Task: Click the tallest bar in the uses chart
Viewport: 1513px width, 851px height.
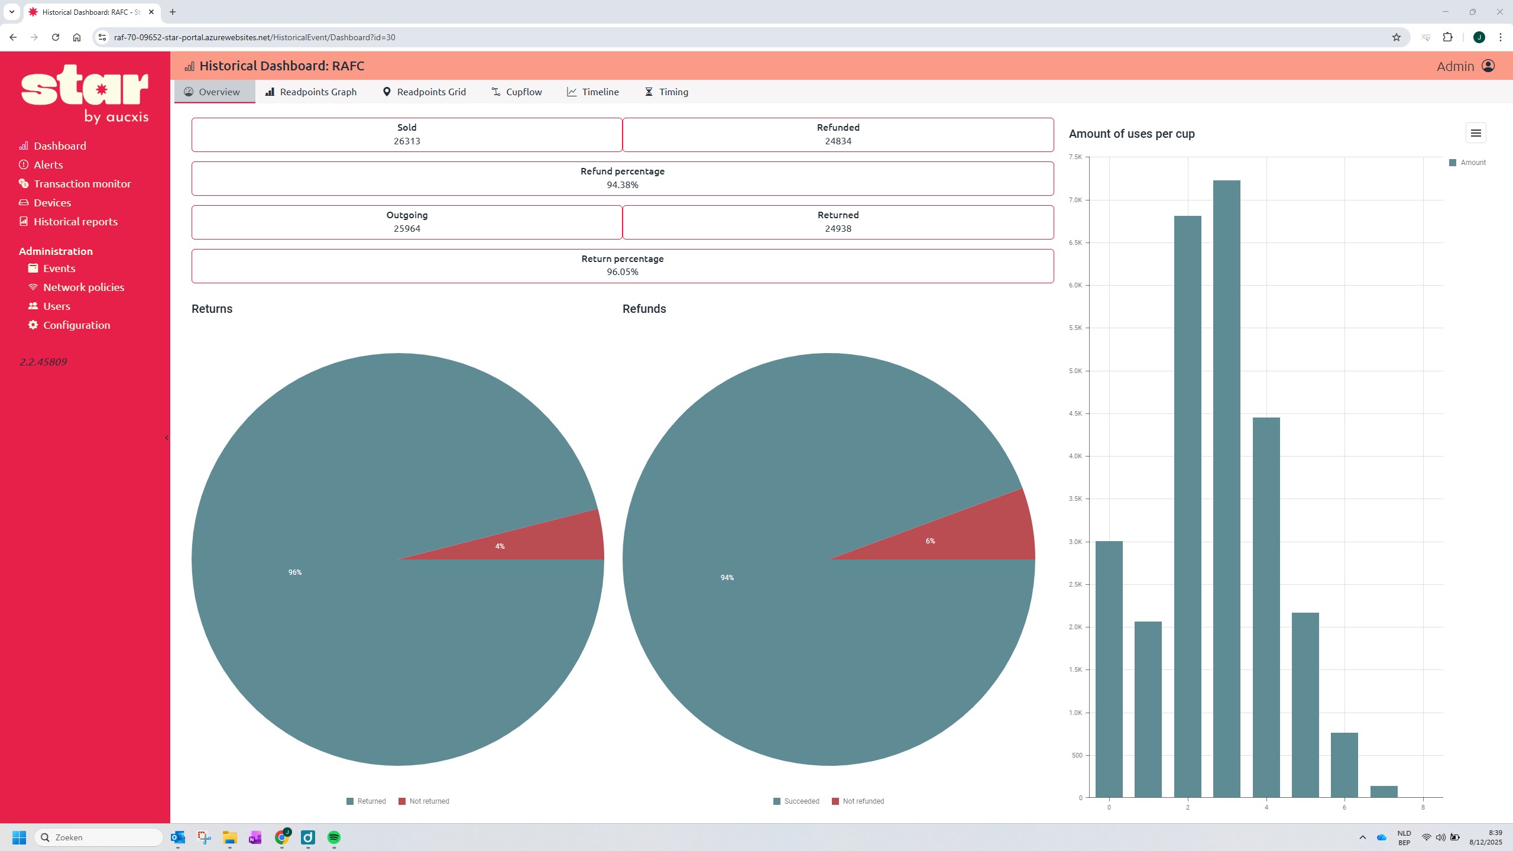Action: [x=1227, y=489]
